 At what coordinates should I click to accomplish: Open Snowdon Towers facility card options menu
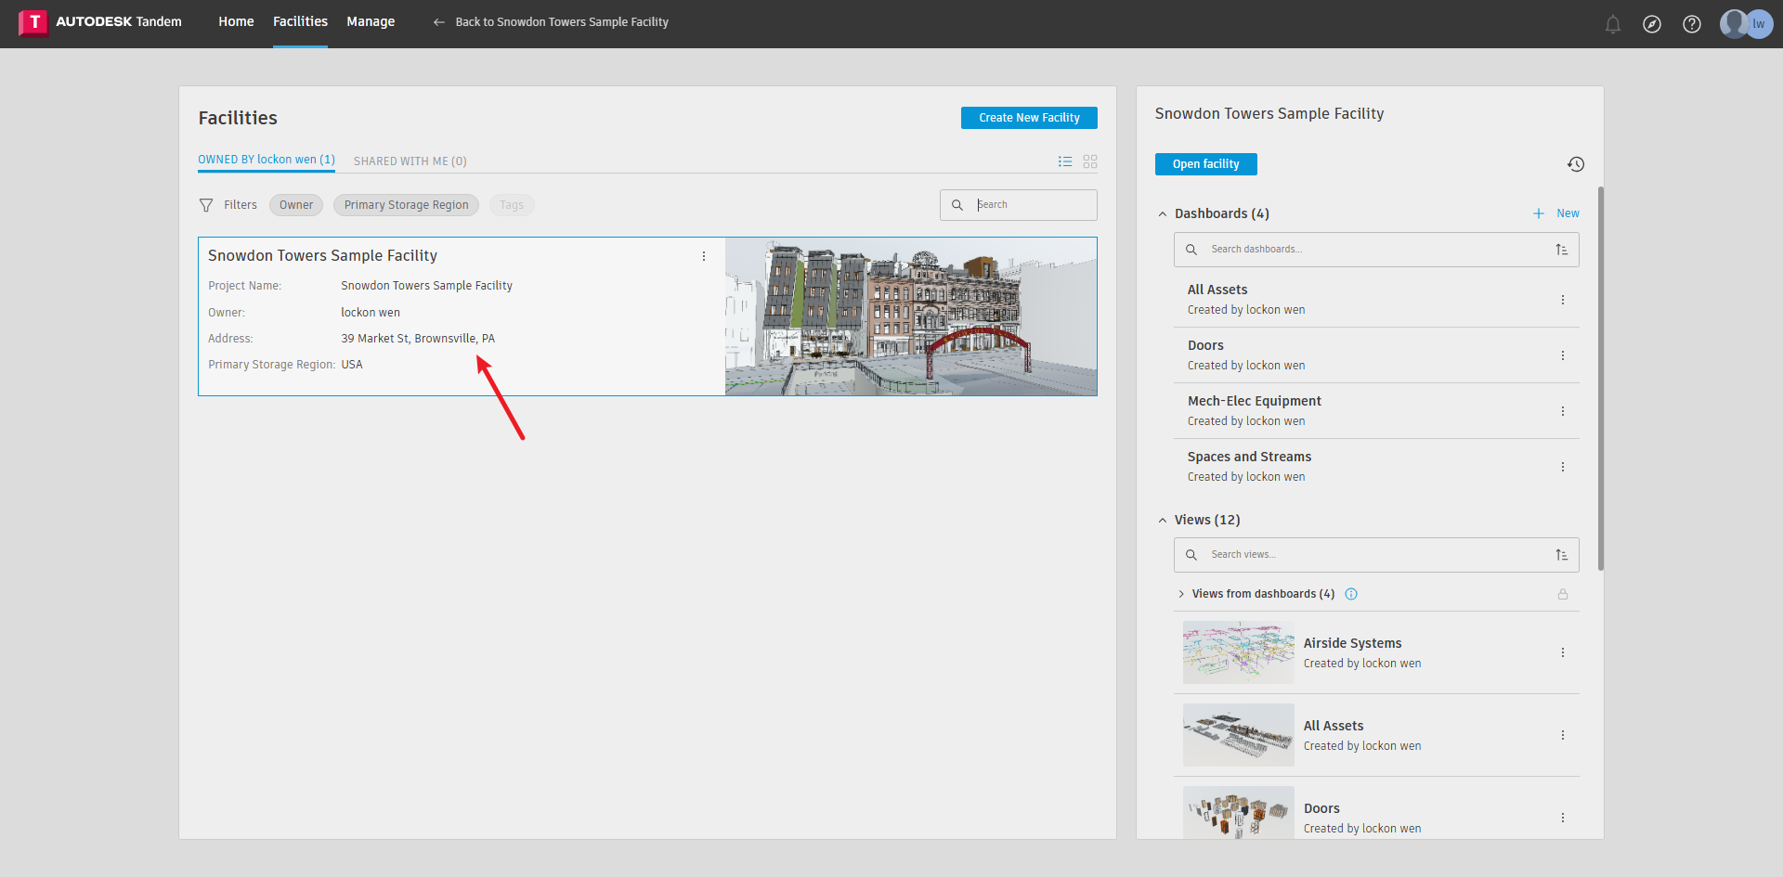pyautogui.click(x=704, y=256)
